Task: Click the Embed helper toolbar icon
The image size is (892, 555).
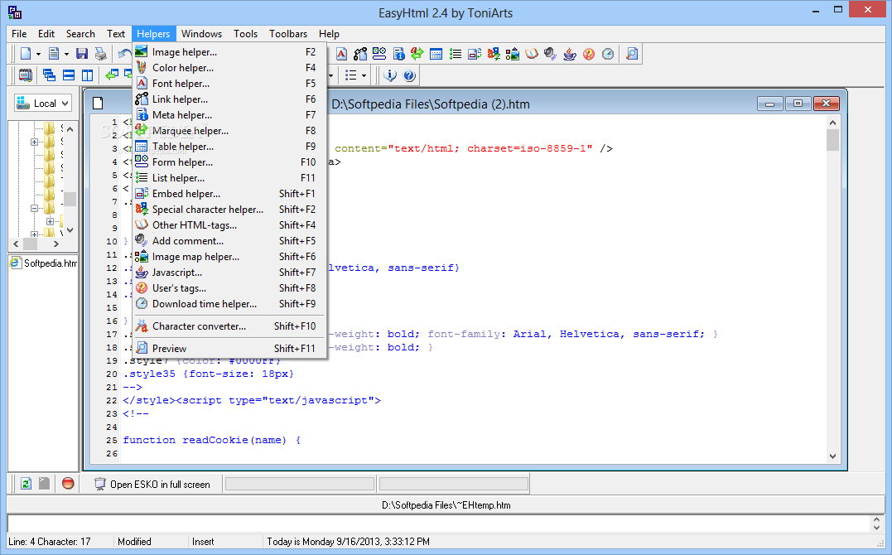Action: (x=475, y=54)
